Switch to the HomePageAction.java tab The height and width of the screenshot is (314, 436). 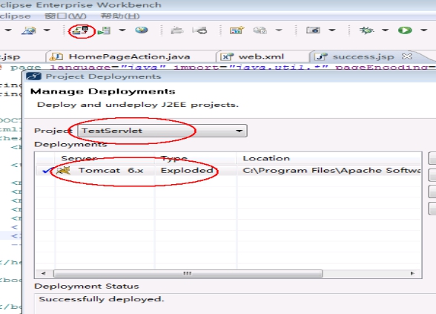(129, 56)
